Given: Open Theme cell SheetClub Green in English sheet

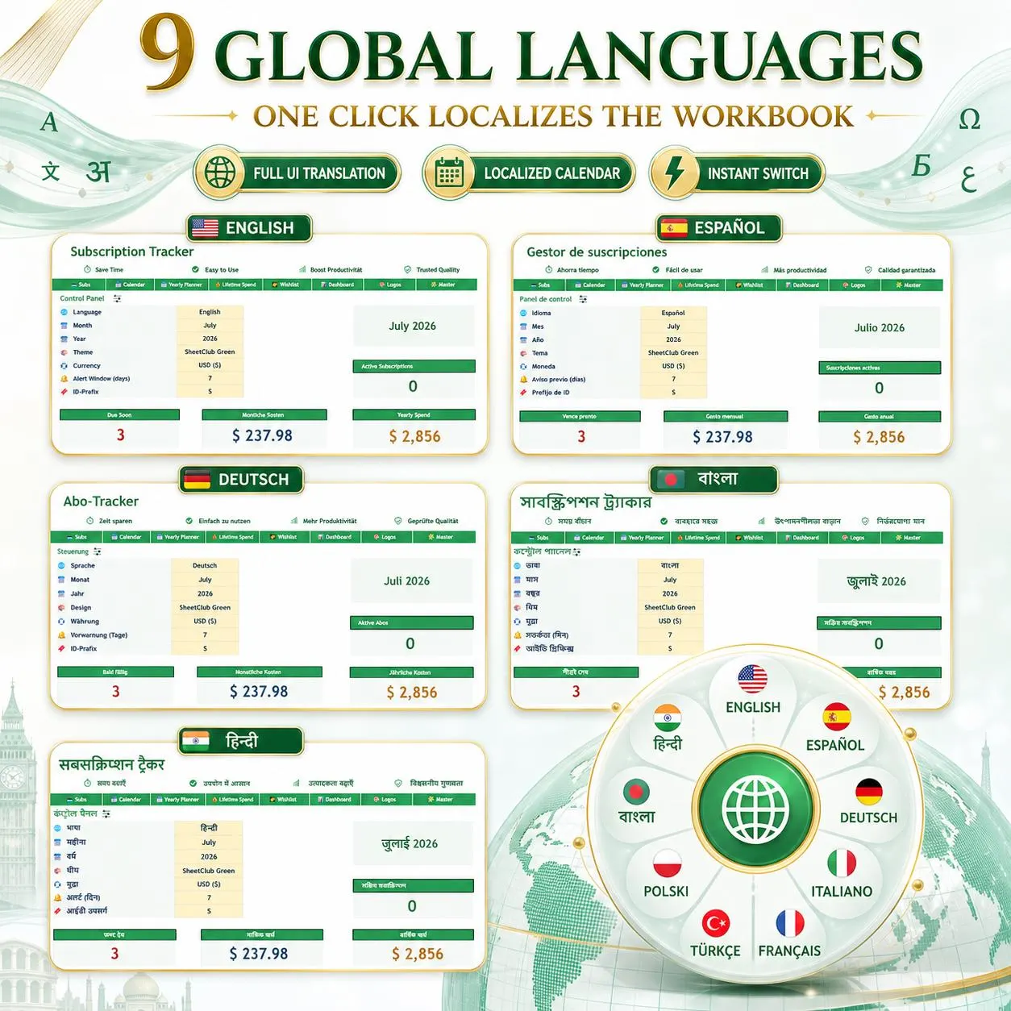Looking at the screenshot, I should [x=210, y=352].
